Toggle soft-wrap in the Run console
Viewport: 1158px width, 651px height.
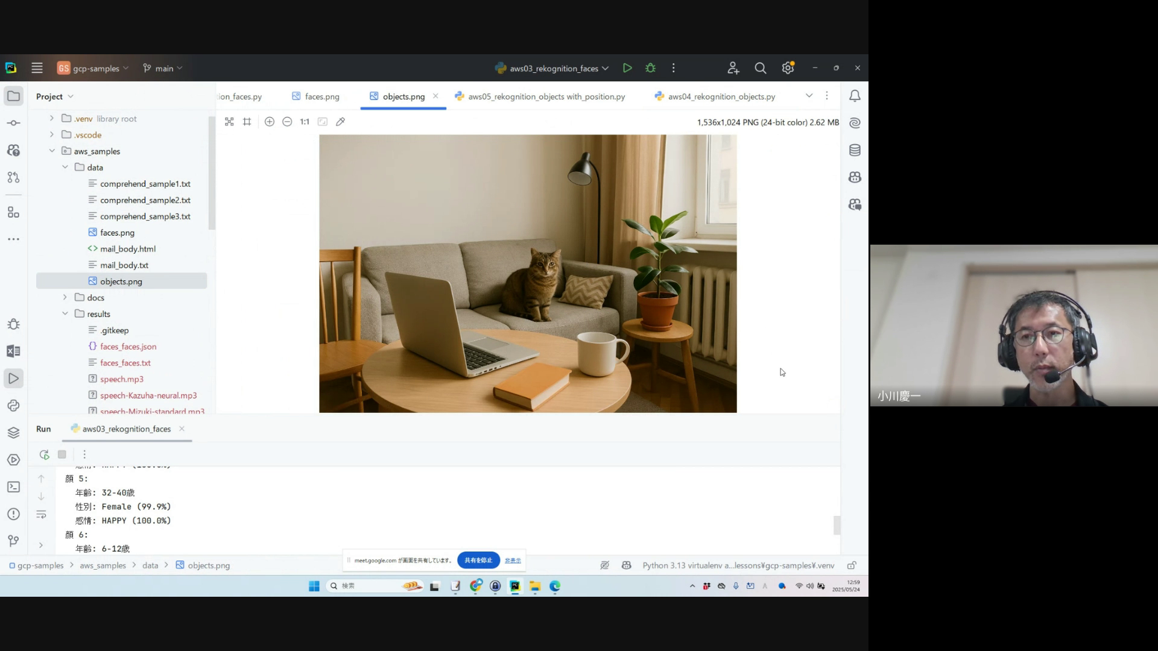click(41, 514)
